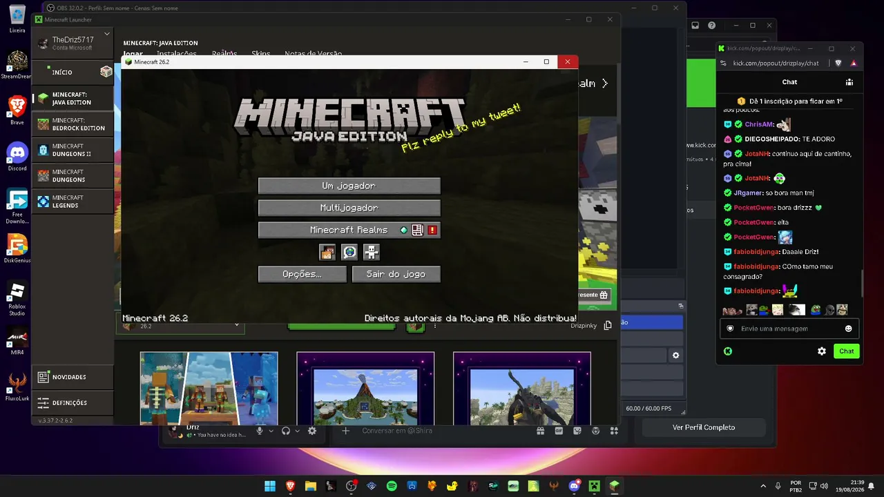The height and width of the screenshot is (497, 884).
Task: Open Spotify from the taskbar
Action: tap(392, 486)
